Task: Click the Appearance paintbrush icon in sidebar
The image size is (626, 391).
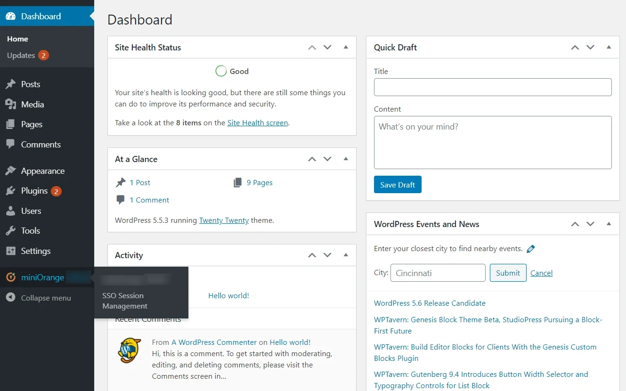Action: point(10,171)
